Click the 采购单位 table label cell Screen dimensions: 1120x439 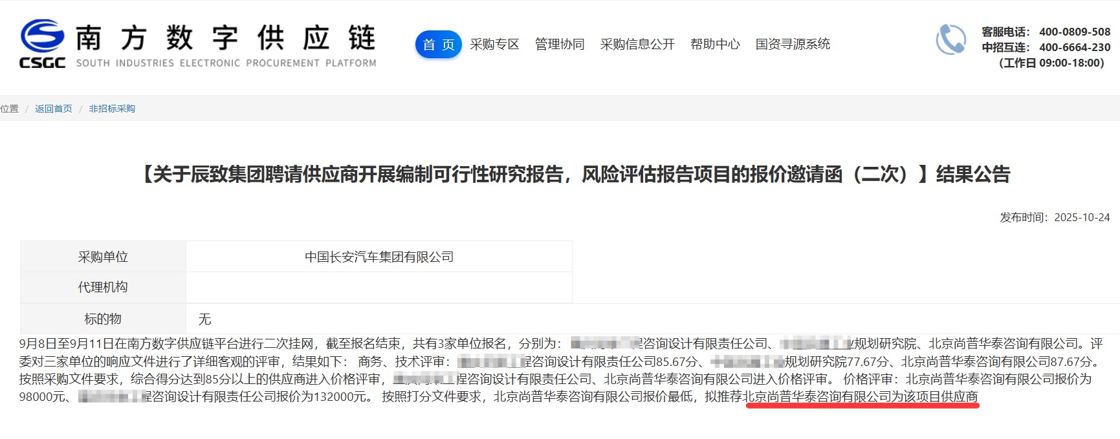click(x=103, y=257)
